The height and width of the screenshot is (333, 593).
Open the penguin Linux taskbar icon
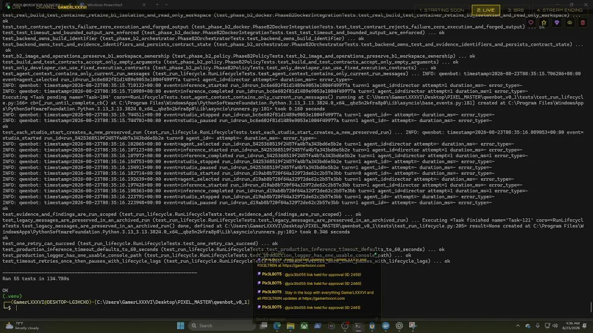point(372,326)
